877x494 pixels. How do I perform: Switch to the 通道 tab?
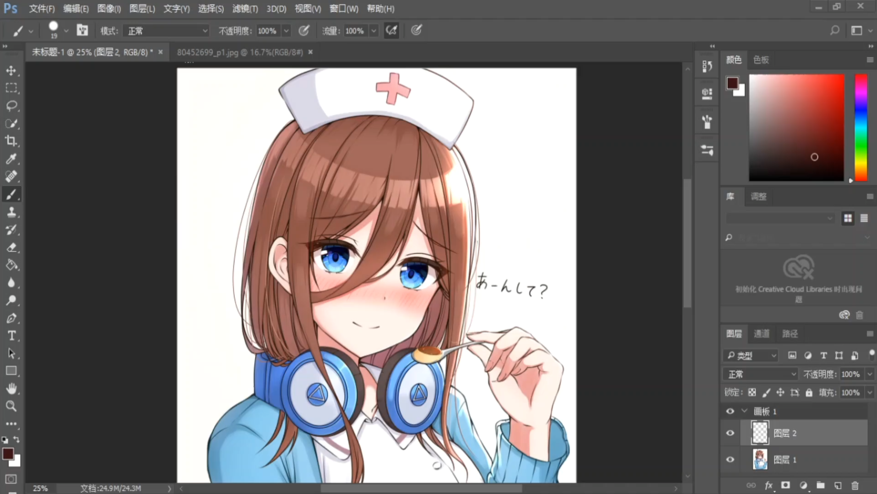tap(761, 333)
